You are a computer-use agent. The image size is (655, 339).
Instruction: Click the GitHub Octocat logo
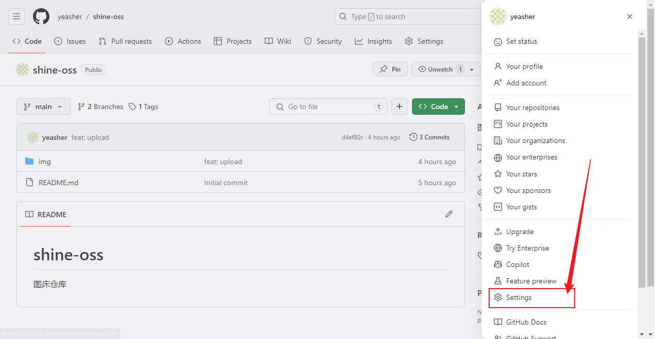tap(41, 16)
